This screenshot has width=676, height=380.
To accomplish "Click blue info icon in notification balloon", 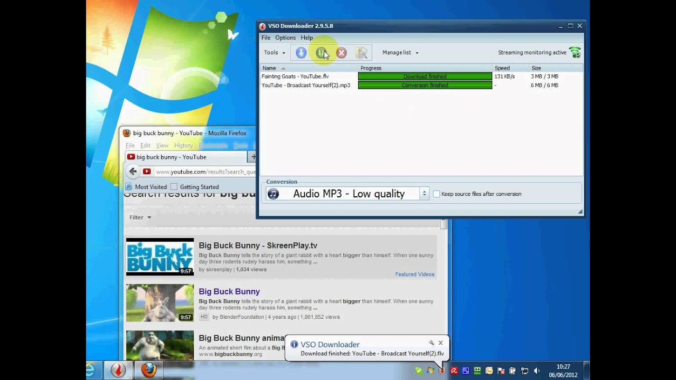I will point(294,345).
